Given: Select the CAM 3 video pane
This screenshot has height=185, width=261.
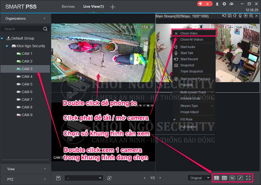Looking at the screenshot, I should click(x=103, y=132).
